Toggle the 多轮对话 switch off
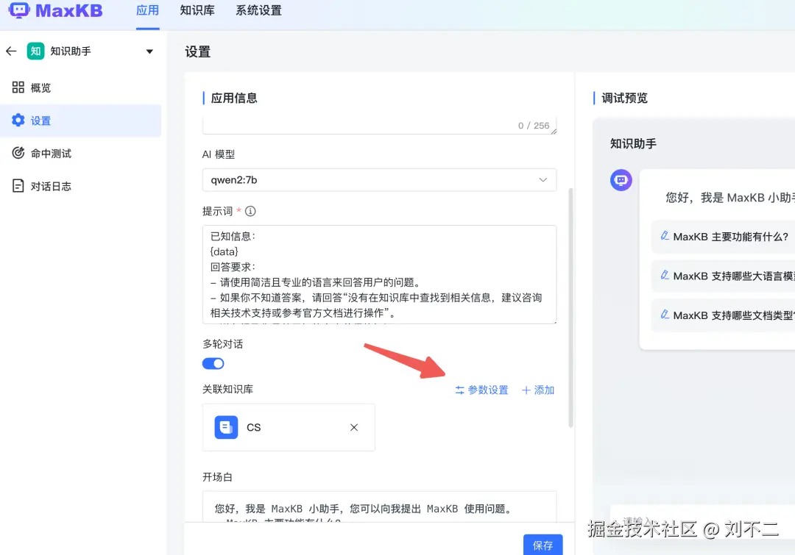 coord(213,363)
